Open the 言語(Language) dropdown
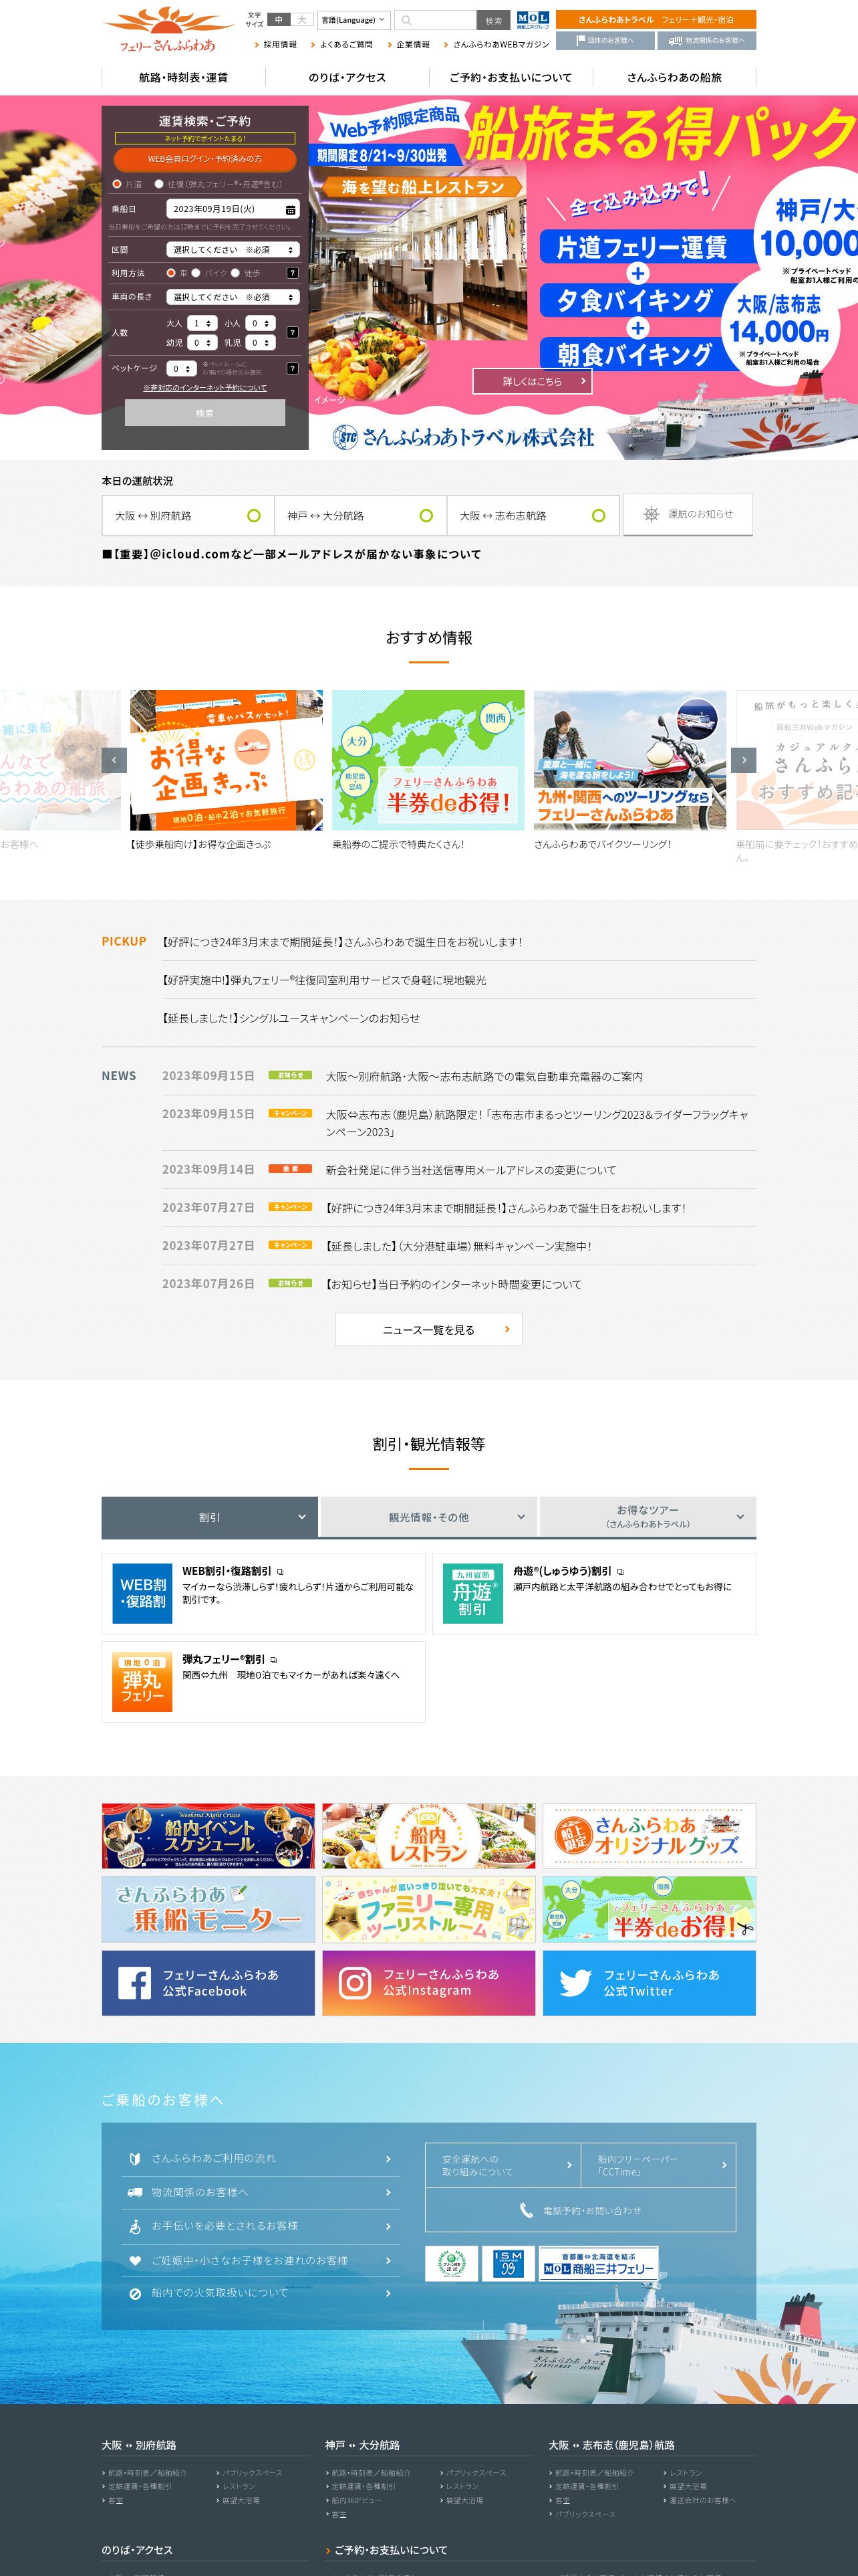Image resolution: width=858 pixels, height=2576 pixels. [353, 20]
